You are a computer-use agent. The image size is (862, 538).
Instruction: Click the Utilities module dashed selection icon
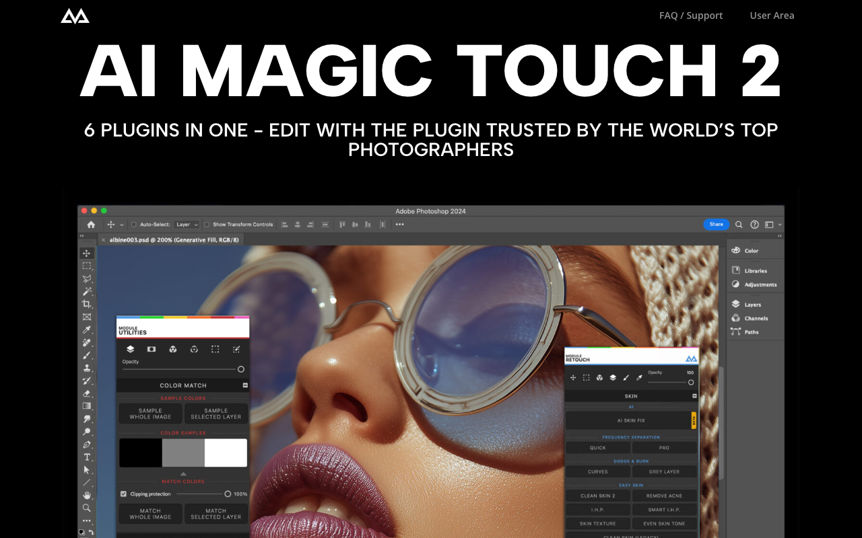pyautogui.click(x=215, y=349)
